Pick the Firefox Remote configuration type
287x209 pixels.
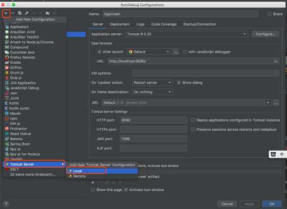[22, 57]
